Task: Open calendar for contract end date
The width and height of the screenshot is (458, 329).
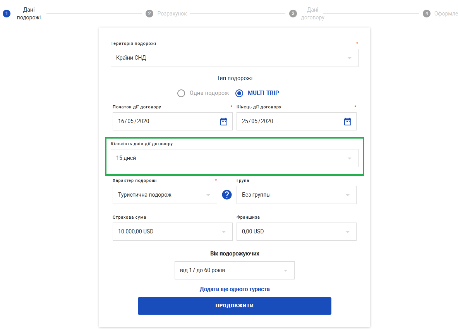Action: click(x=348, y=122)
